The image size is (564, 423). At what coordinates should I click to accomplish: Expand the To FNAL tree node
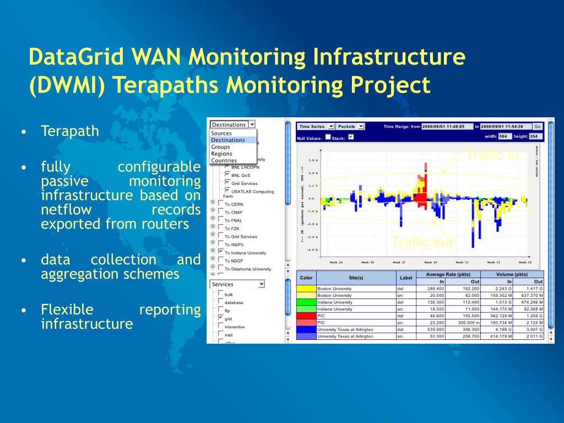pyautogui.click(x=213, y=219)
